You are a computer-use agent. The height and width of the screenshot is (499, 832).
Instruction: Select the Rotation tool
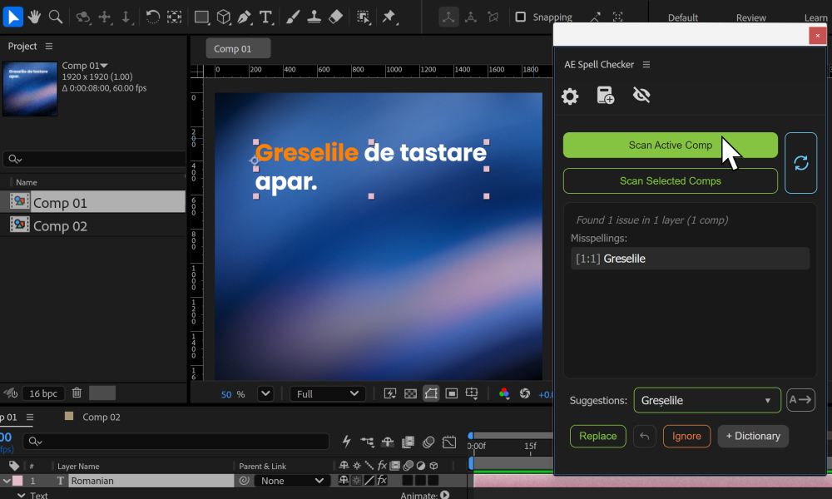click(x=152, y=17)
